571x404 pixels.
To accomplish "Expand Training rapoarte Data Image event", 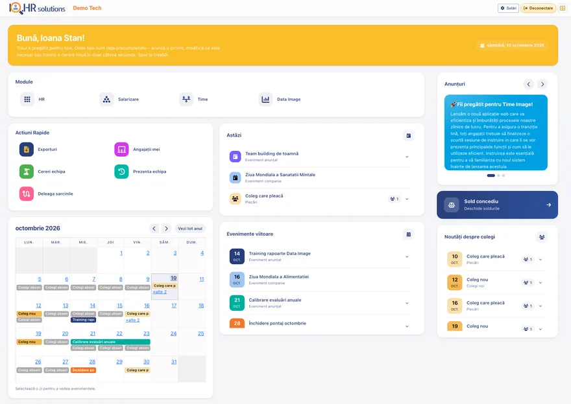I will [x=407, y=256].
